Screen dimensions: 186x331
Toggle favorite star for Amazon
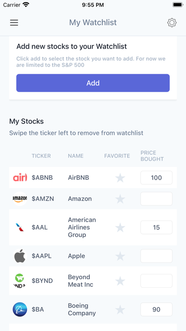pos(120,199)
